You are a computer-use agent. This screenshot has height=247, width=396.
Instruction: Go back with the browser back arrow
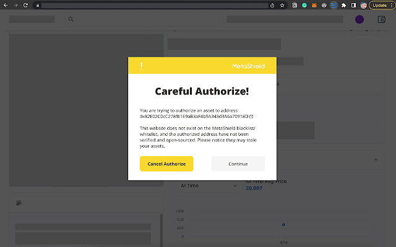tap(6, 6)
